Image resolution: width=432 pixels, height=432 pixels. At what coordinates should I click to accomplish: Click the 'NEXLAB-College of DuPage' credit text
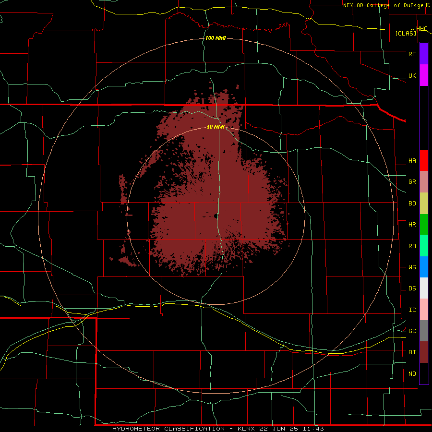click(383, 5)
